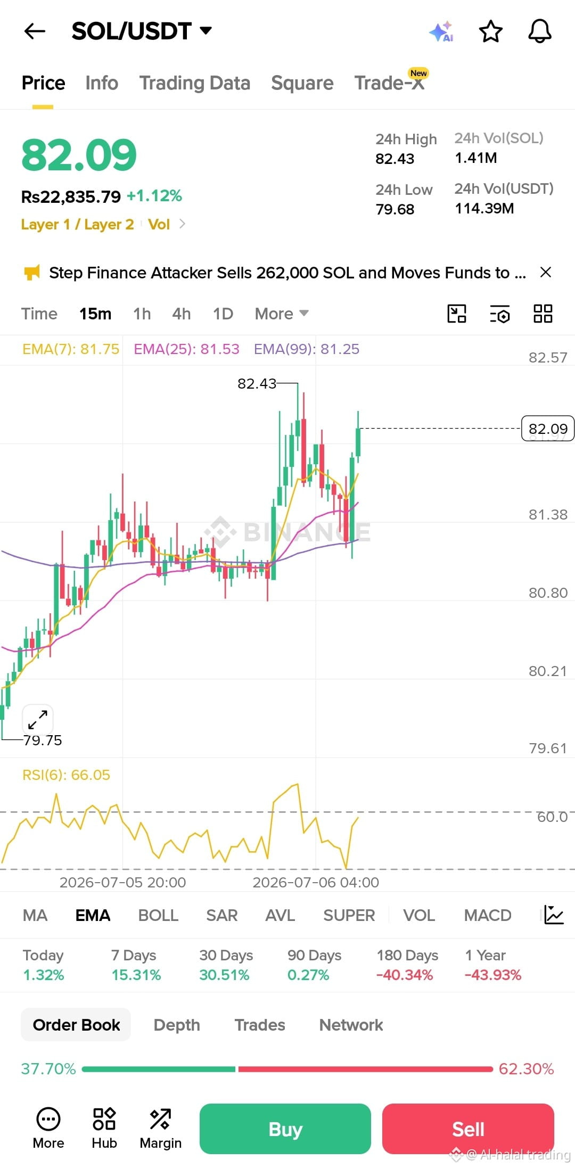
Task: Open the Hub icon
Action: click(104, 1129)
